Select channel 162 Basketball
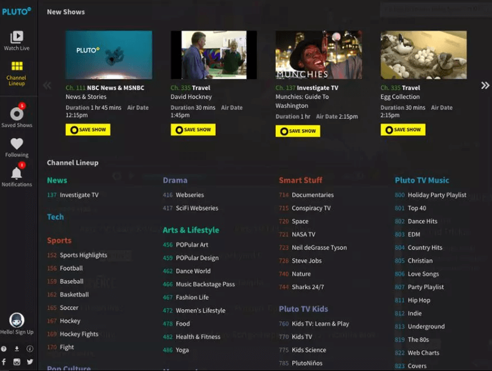 point(68,295)
